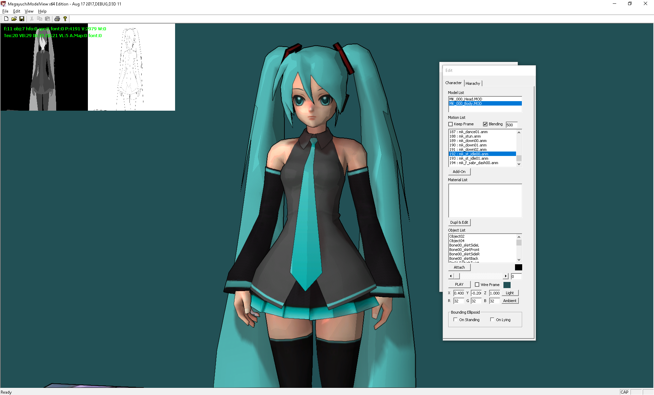Uncheck the Blending checkbox

tap(485, 124)
